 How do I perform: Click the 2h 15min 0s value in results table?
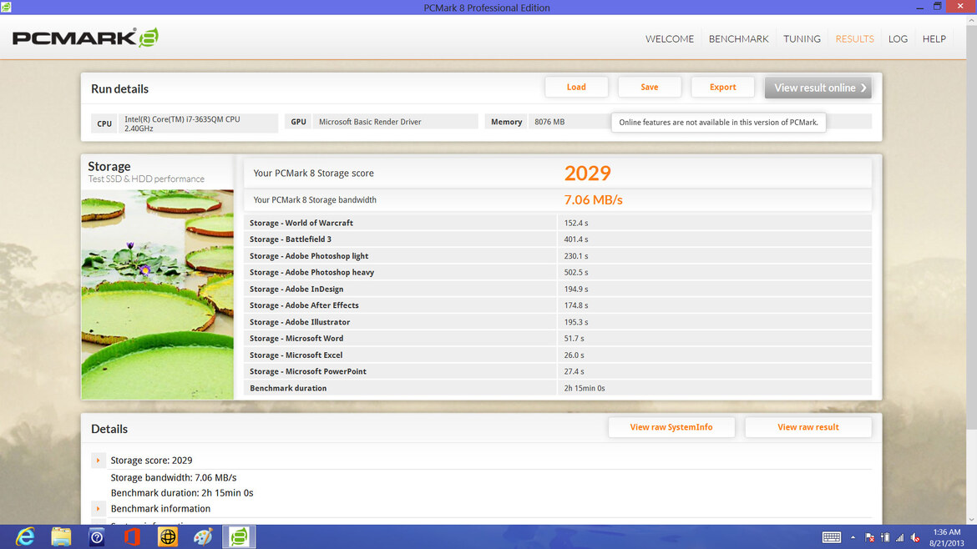click(585, 388)
